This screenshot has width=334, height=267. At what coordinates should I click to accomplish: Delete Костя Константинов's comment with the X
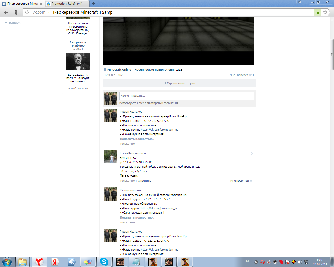point(252,153)
